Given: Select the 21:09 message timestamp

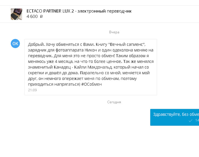Looking at the screenshot, I should click(32, 90).
